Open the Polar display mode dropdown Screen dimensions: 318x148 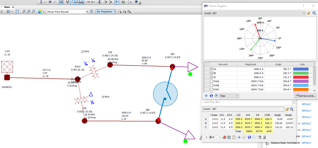pos(237,95)
